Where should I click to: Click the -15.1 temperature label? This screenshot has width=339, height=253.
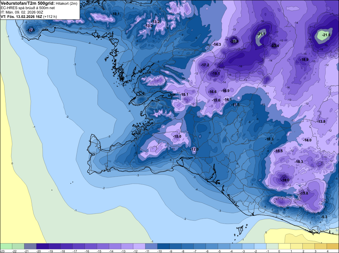184,94
